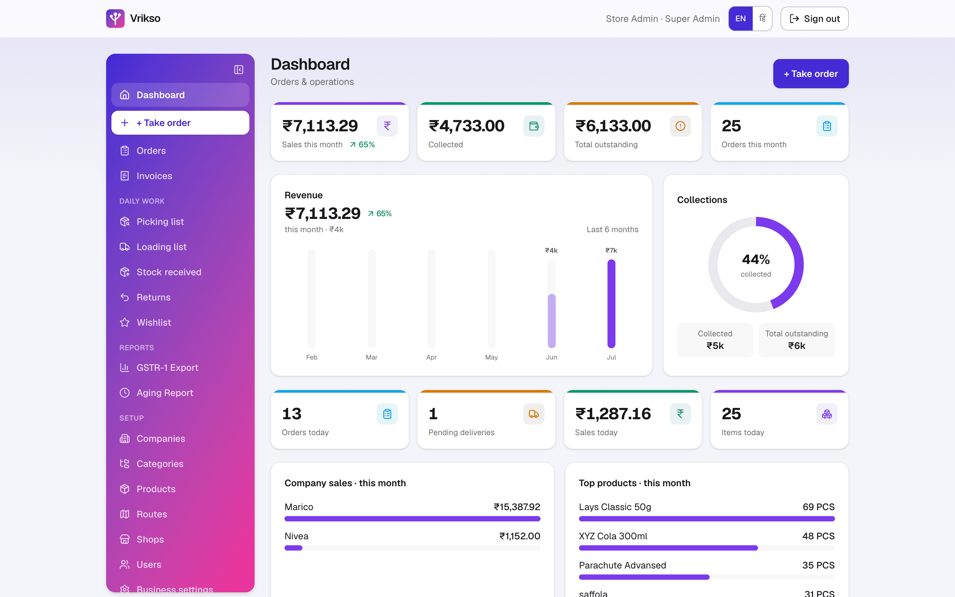Image resolution: width=955 pixels, height=597 pixels.
Task: Click the Categories tree icon
Action: (x=125, y=464)
